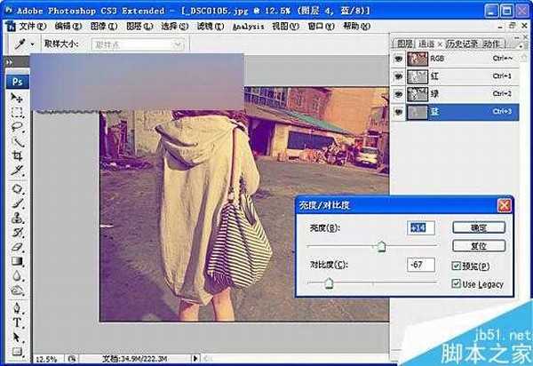
Task: Select the 红 channel thumbnail
Action: [418, 76]
